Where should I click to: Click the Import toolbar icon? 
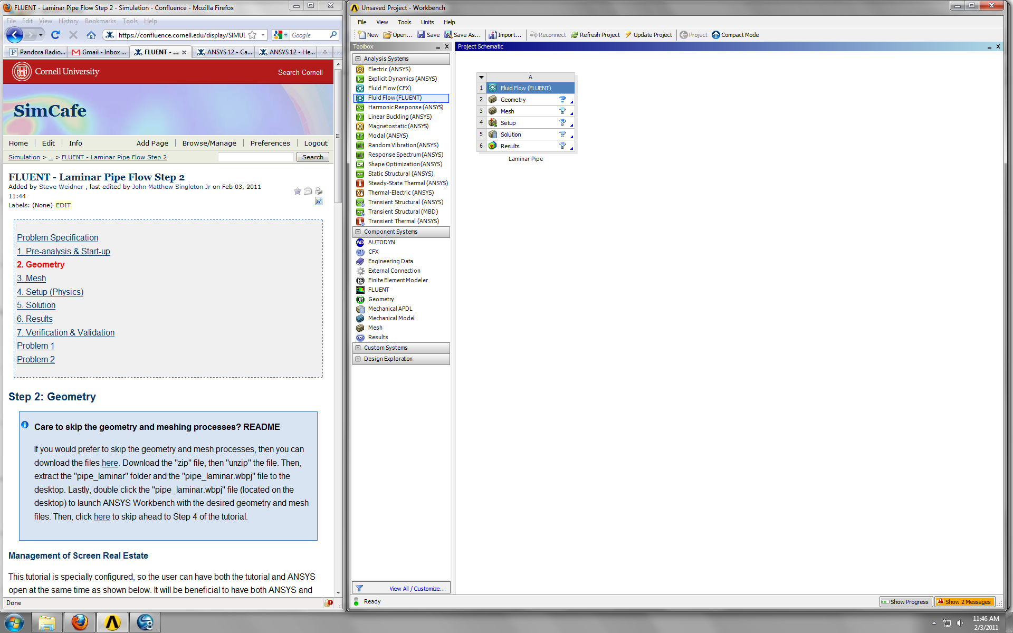click(492, 35)
